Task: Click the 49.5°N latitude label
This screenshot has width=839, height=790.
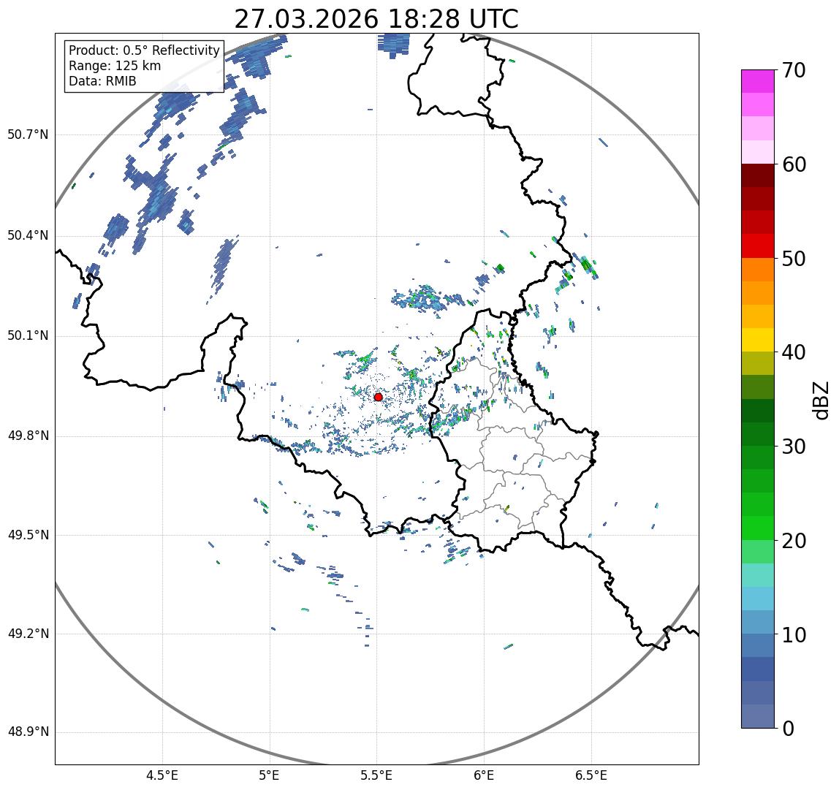Action: [x=27, y=535]
